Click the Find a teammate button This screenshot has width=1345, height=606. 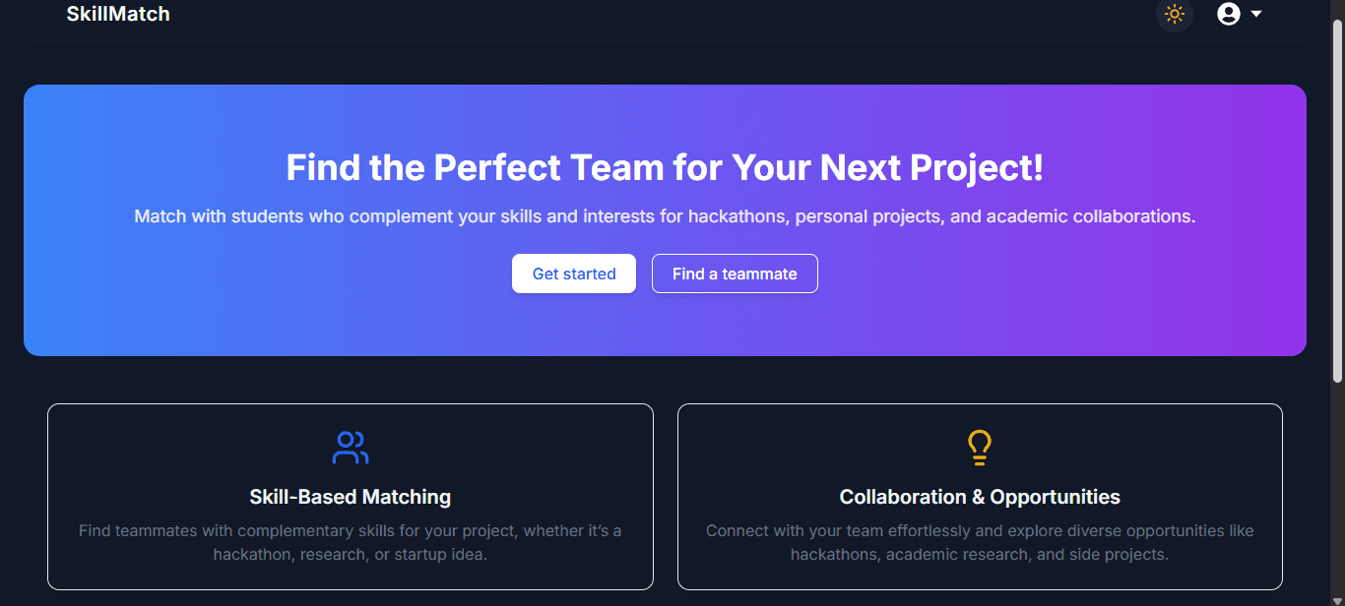click(735, 273)
